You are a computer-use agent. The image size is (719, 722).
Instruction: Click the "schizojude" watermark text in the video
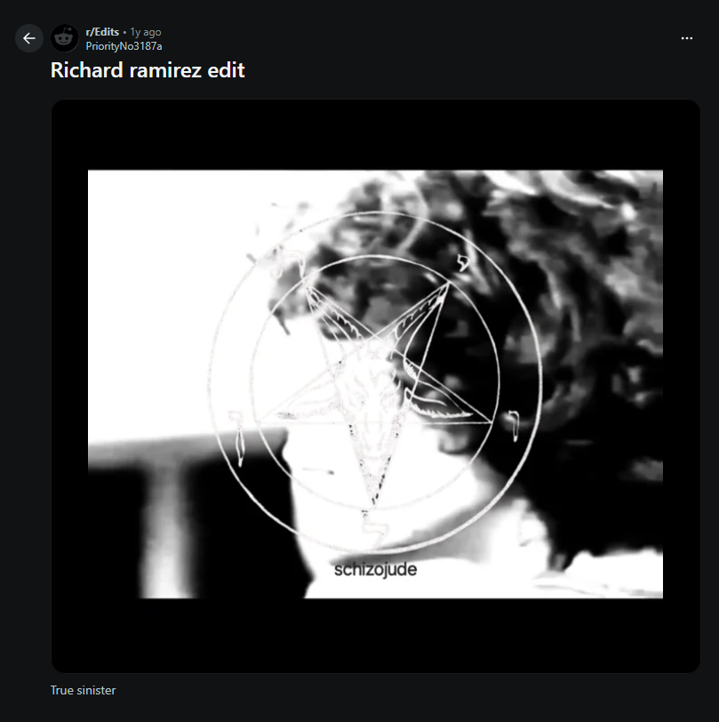376,570
